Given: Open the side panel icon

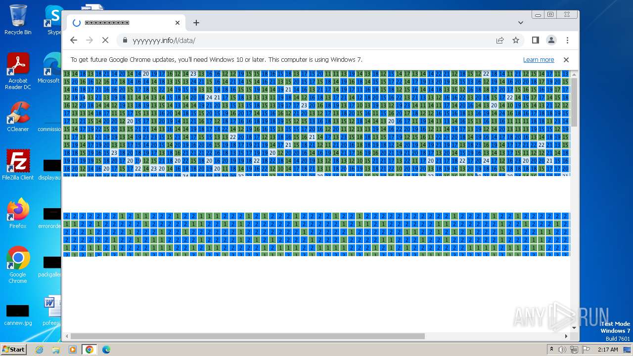Looking at the screenshot, I should (x=535, y=40).
